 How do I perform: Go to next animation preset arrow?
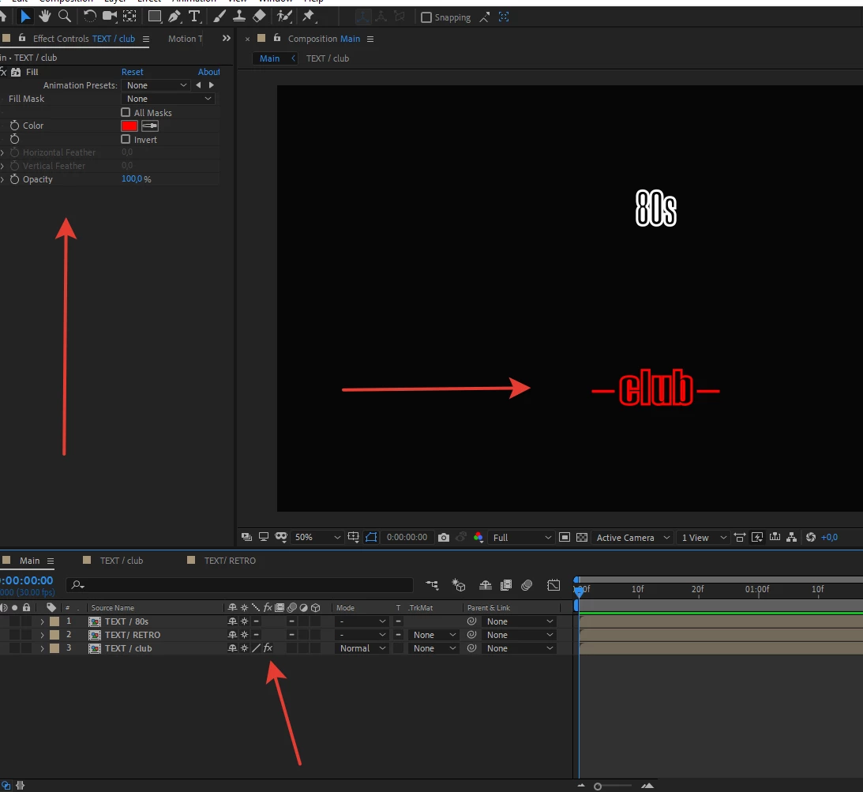212,85
